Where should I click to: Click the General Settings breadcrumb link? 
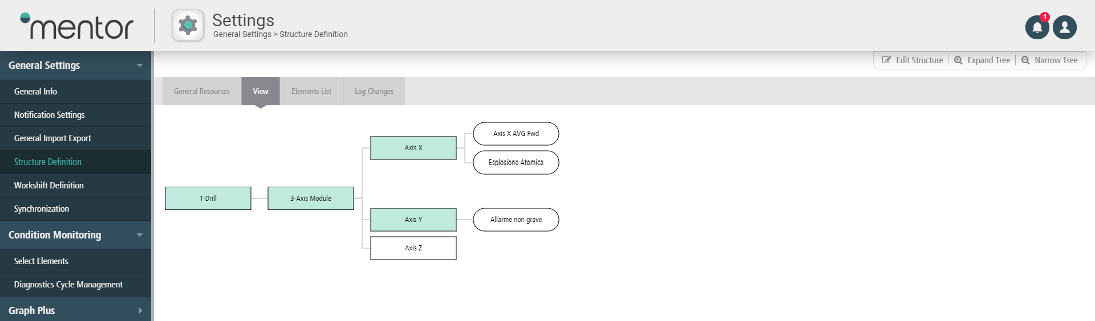pyautogui.click(x=242, y=34)
